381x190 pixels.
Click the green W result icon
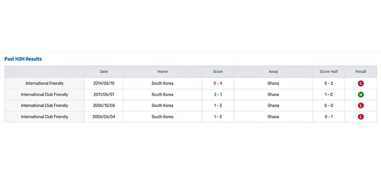[361, 95]
